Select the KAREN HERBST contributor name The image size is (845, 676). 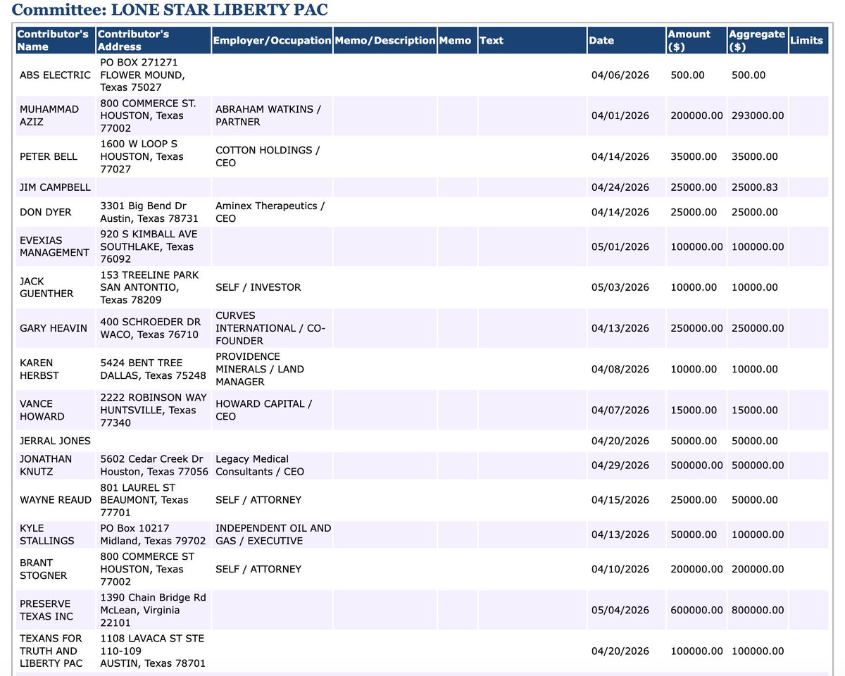click(41, 369)
